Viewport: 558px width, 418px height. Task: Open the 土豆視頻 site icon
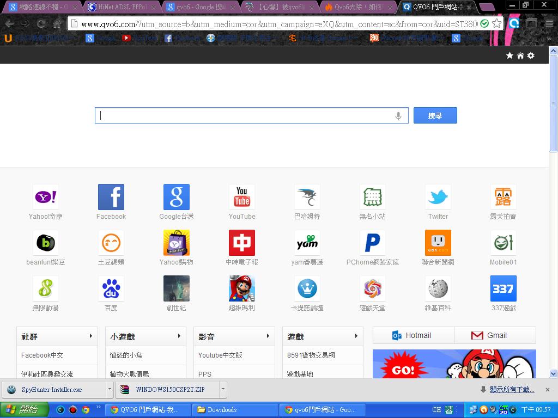pos(111,243)
